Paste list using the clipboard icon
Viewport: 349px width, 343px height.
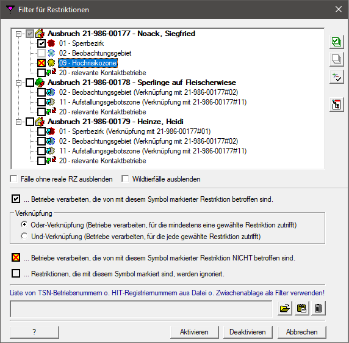coord(301,308)
